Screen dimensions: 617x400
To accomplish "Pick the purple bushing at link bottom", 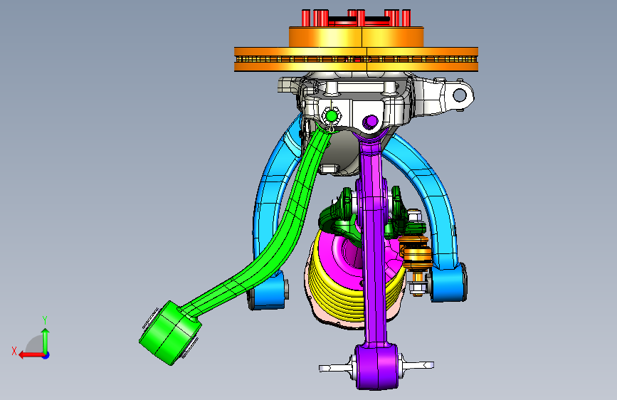I will [x=376, y=366].
